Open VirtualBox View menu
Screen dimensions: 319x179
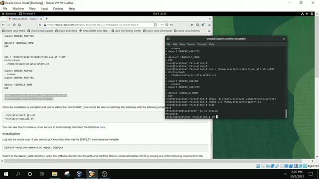(x=32, y=8)
